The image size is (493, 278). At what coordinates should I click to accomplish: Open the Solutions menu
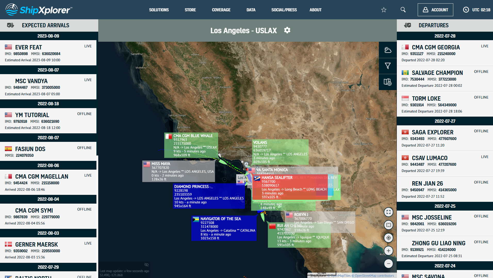[x=159, y=10]
